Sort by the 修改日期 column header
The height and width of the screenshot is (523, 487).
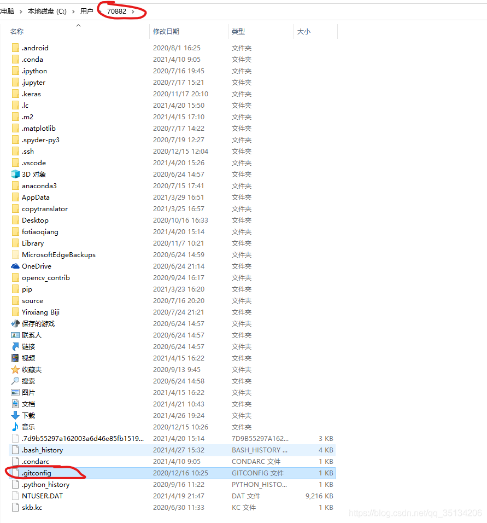pos(166,31)
